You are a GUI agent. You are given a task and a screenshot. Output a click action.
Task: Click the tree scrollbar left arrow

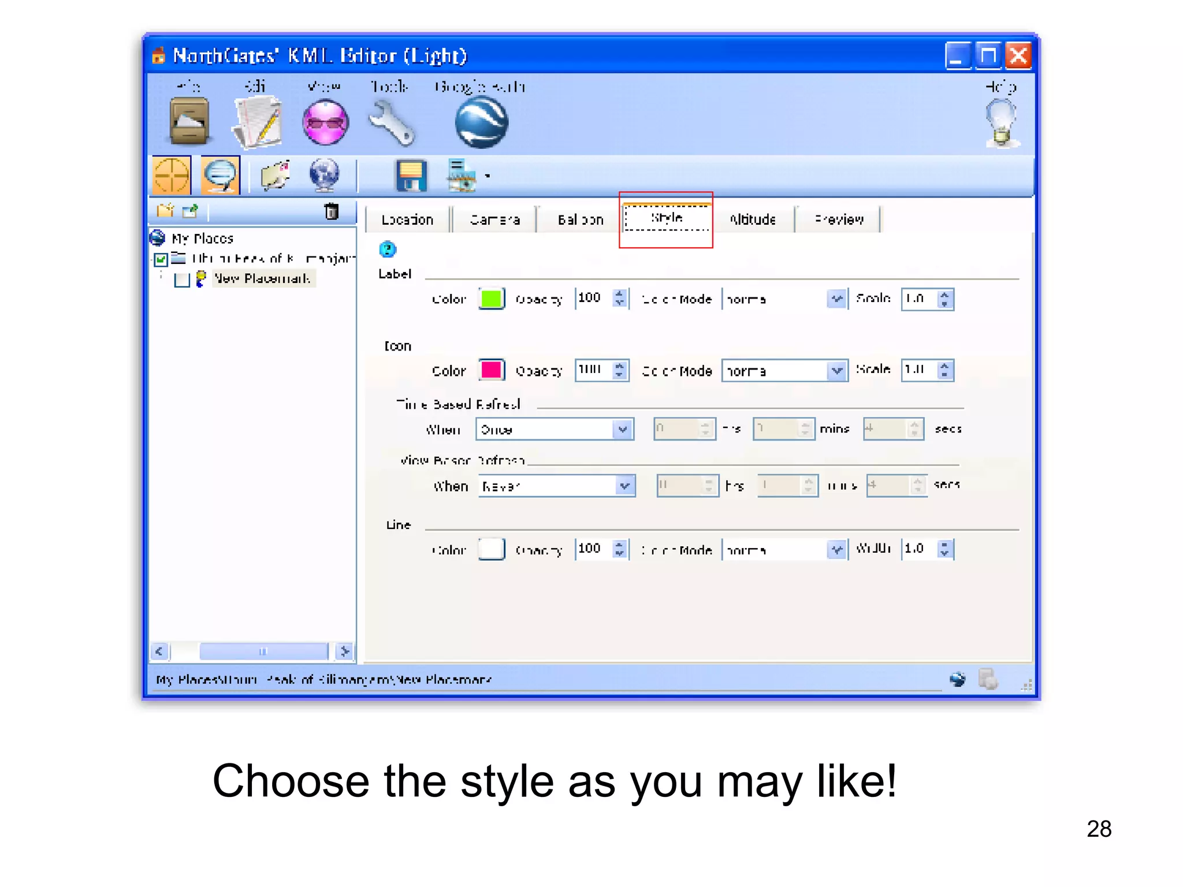click(159, 651)
